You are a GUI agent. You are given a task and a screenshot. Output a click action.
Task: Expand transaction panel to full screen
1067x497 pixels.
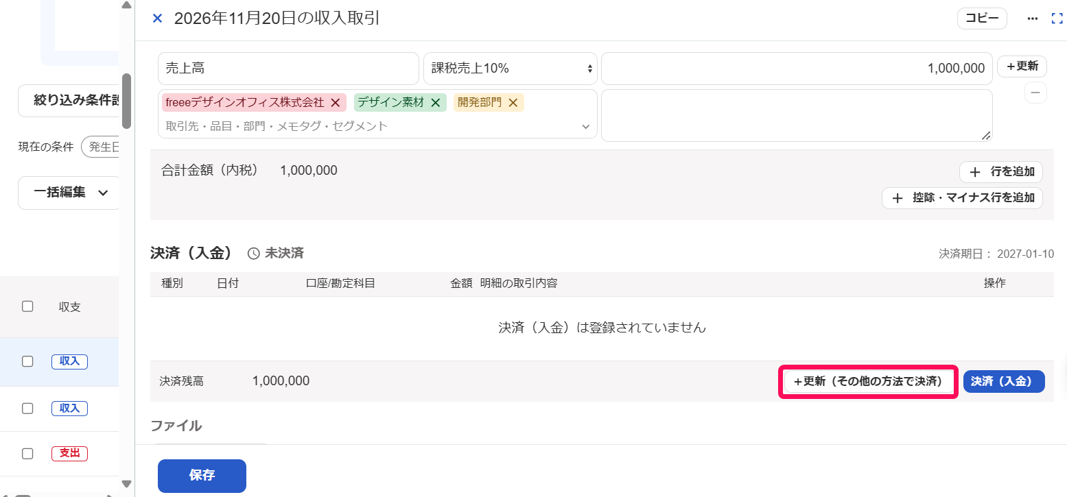pos(1057,19)
